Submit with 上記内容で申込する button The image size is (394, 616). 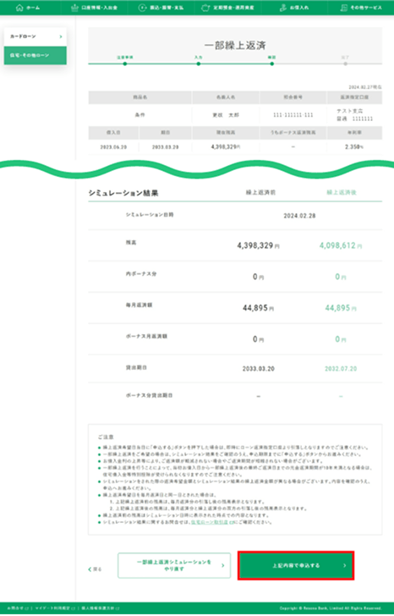(296, 565)
